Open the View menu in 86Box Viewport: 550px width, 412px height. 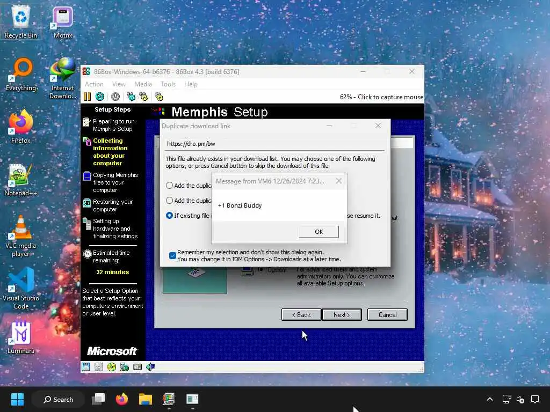click(x=119, y=84)
